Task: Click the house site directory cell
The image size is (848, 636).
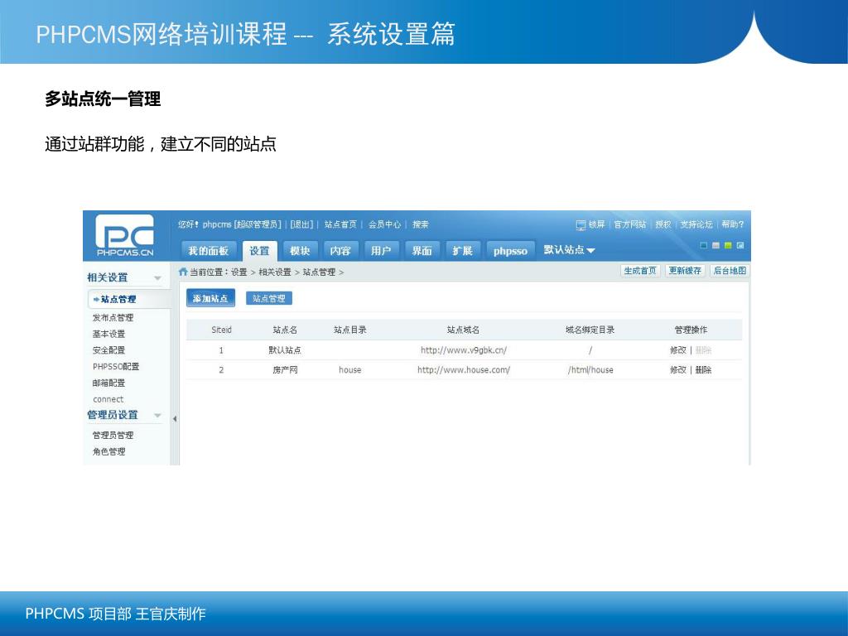Action: (350, 370)
